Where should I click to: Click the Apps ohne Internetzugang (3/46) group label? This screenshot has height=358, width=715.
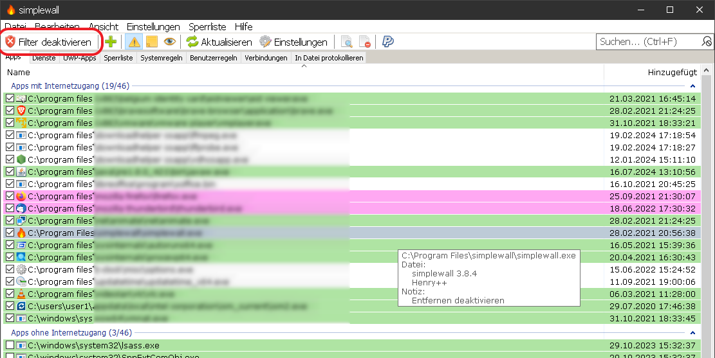[x=71, y=332]
